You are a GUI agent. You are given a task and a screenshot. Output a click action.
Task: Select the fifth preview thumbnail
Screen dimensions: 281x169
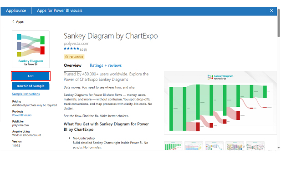coord(255,146)
